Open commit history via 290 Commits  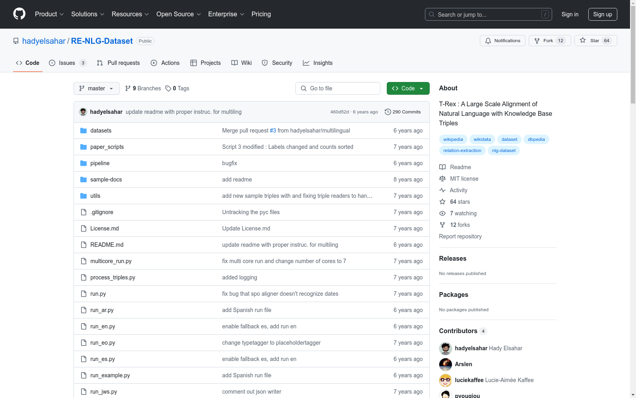pyautogui.click(x=403, y=112)
